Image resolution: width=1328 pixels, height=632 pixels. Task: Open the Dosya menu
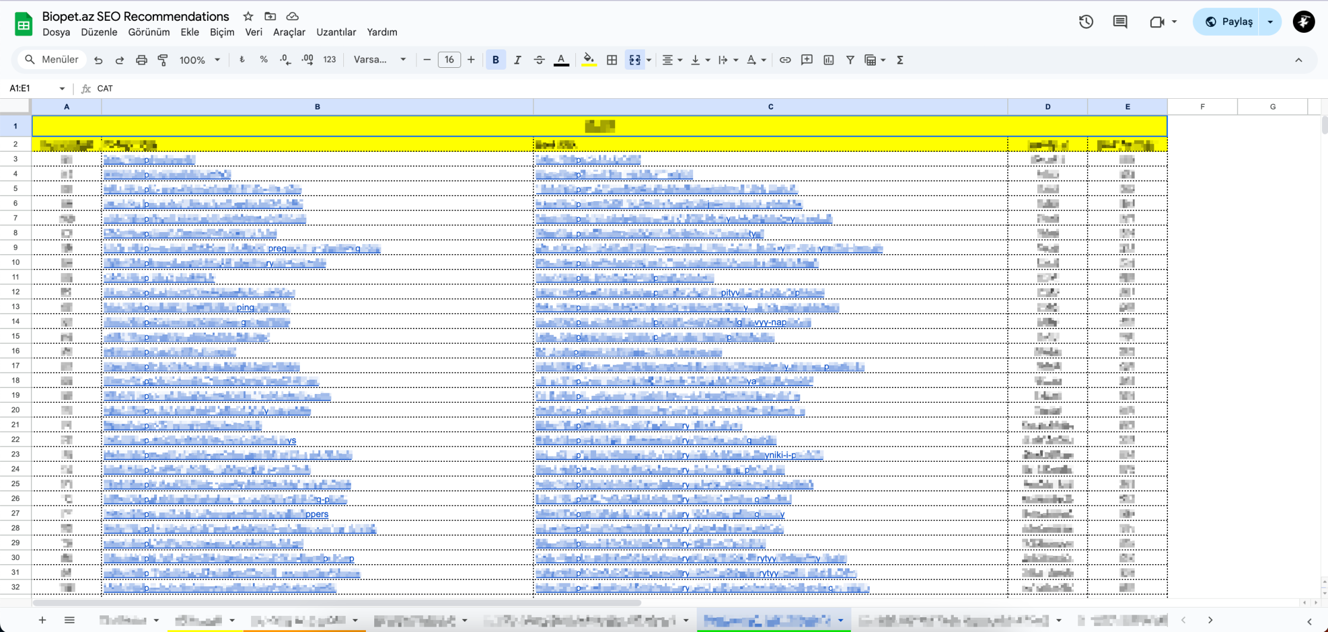(x=56, y=32)
